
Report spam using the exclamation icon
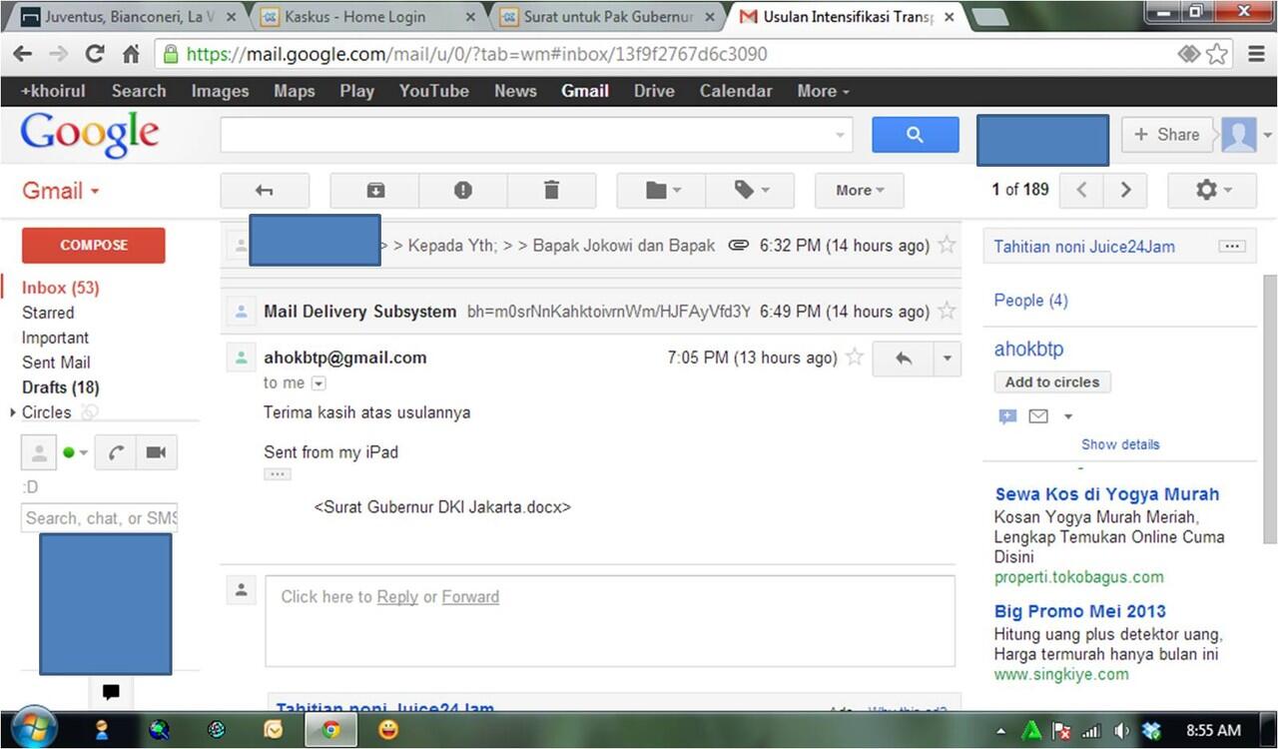pos(463,190)
